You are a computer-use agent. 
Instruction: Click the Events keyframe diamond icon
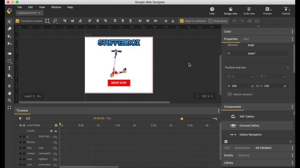point(51,131)
